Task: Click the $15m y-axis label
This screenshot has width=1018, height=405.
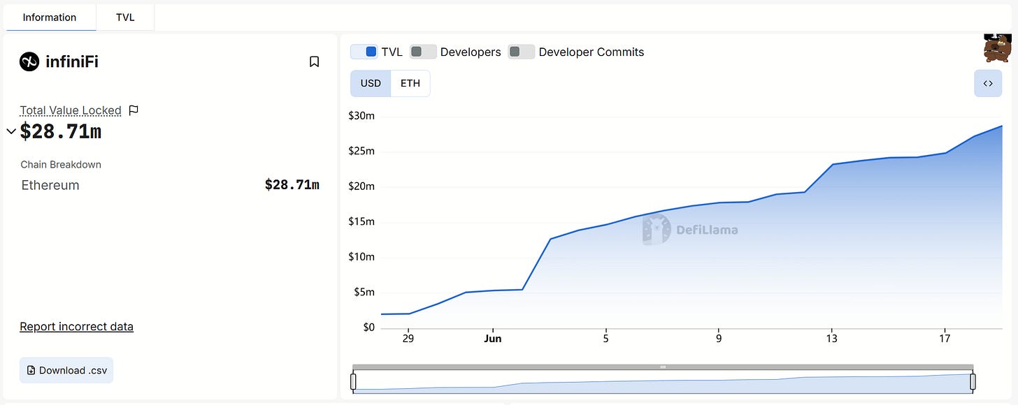Action: tap(361, 222)
